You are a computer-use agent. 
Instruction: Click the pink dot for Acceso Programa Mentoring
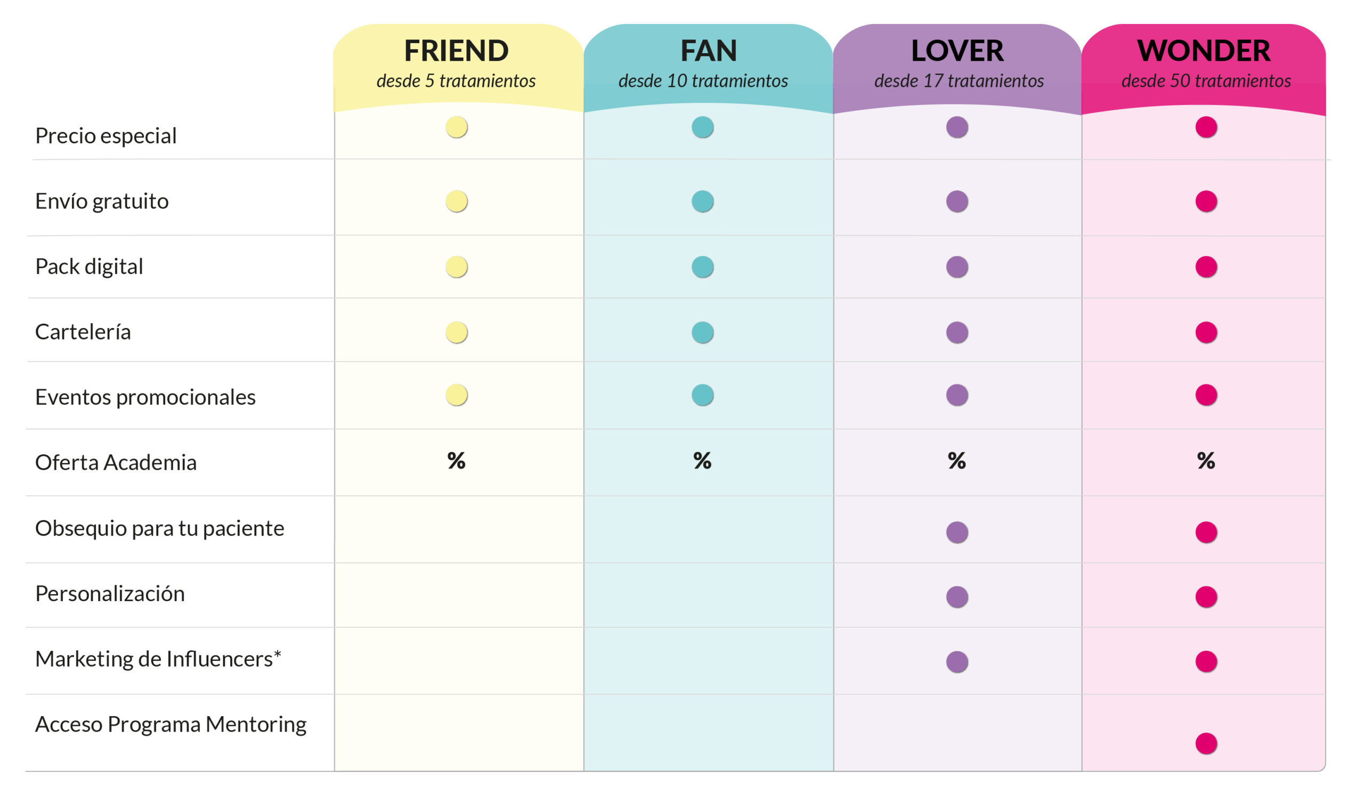tap(1206, 744)
